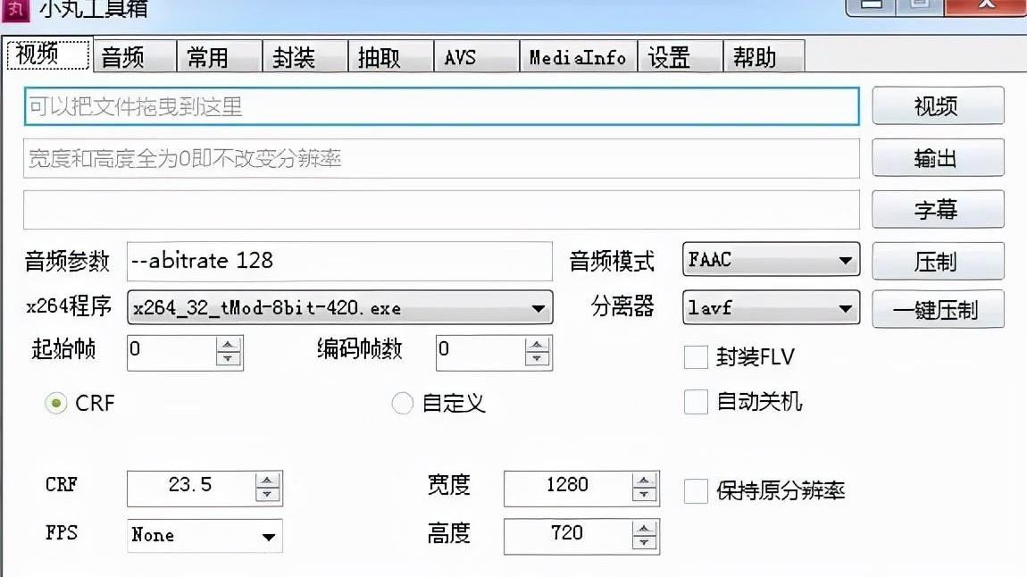Click 一键压制 for one-click encoding

(x=938, y=309)
